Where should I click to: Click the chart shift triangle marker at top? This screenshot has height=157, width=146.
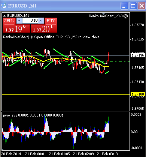[x=104, y=13]
